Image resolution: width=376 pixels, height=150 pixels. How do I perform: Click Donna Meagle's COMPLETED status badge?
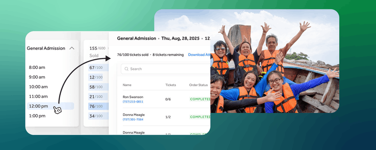coord(200,117)
